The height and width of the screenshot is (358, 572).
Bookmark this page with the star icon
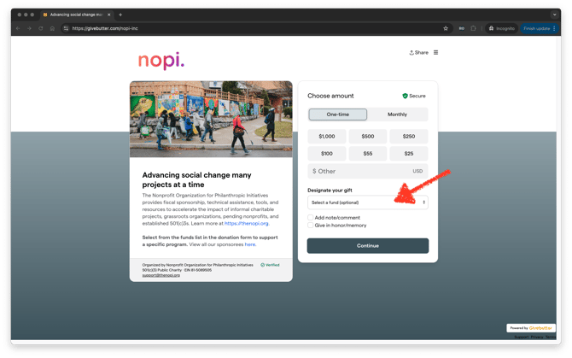coord(446,28)
